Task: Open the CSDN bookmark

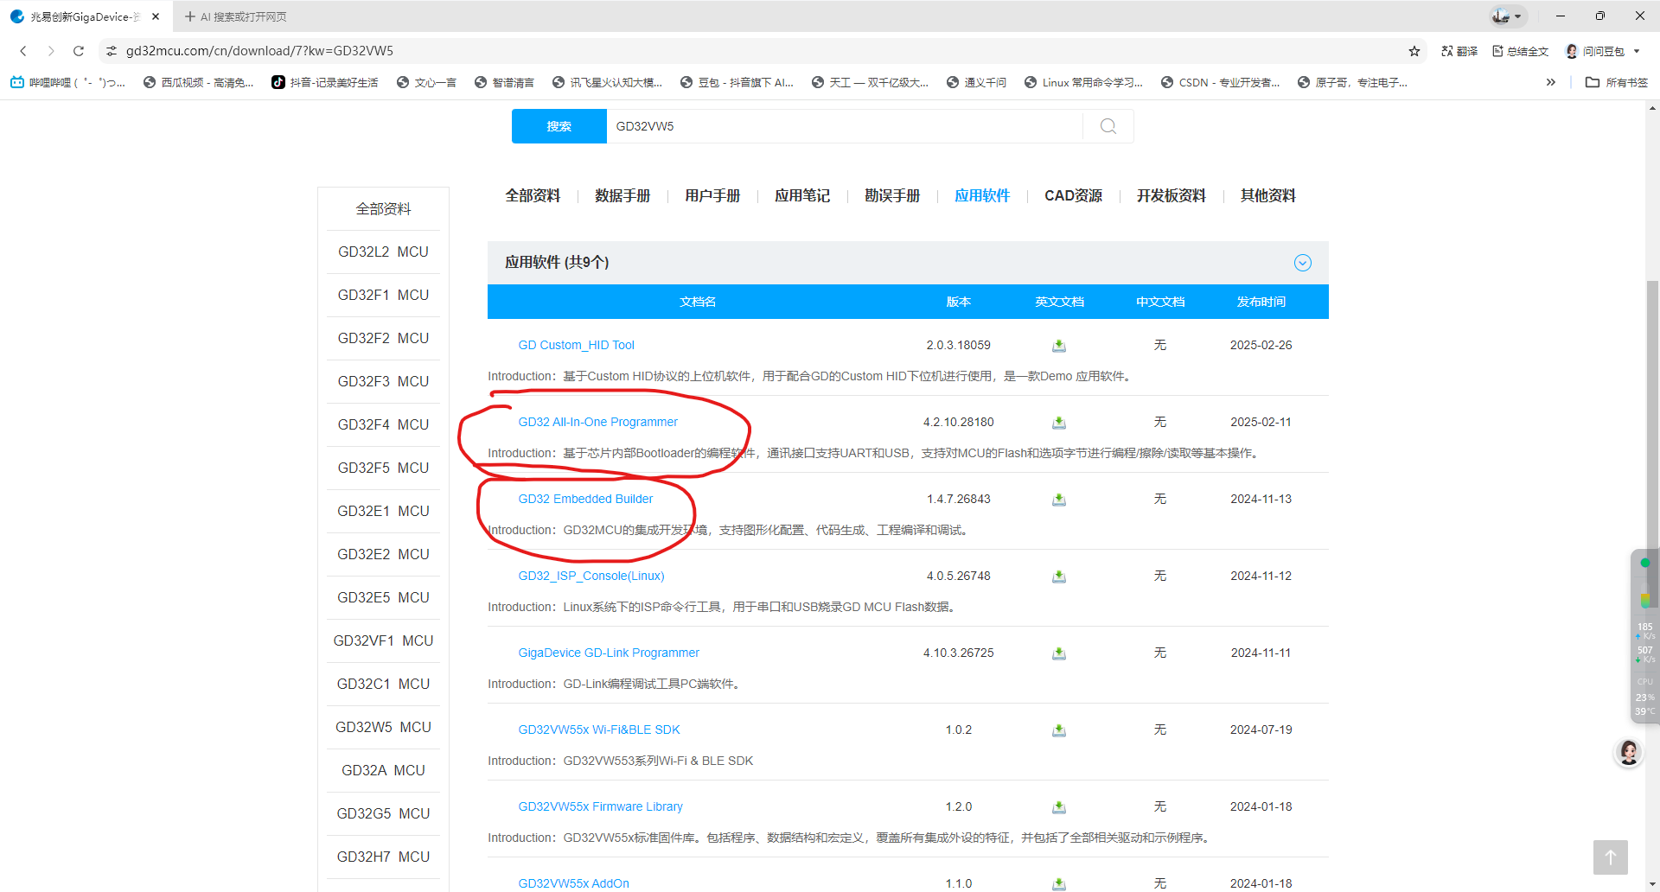Action: pos(1220,83)
